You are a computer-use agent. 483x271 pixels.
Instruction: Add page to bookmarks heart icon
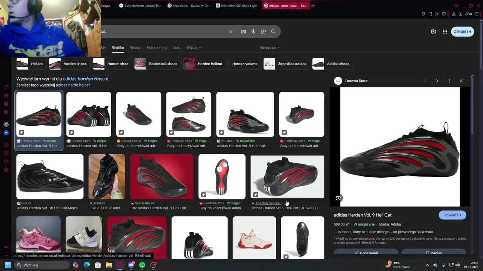[x=444, y=14]
